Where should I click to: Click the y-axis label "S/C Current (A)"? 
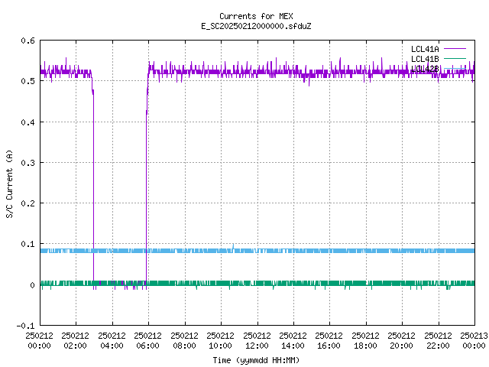click(9, 183)
